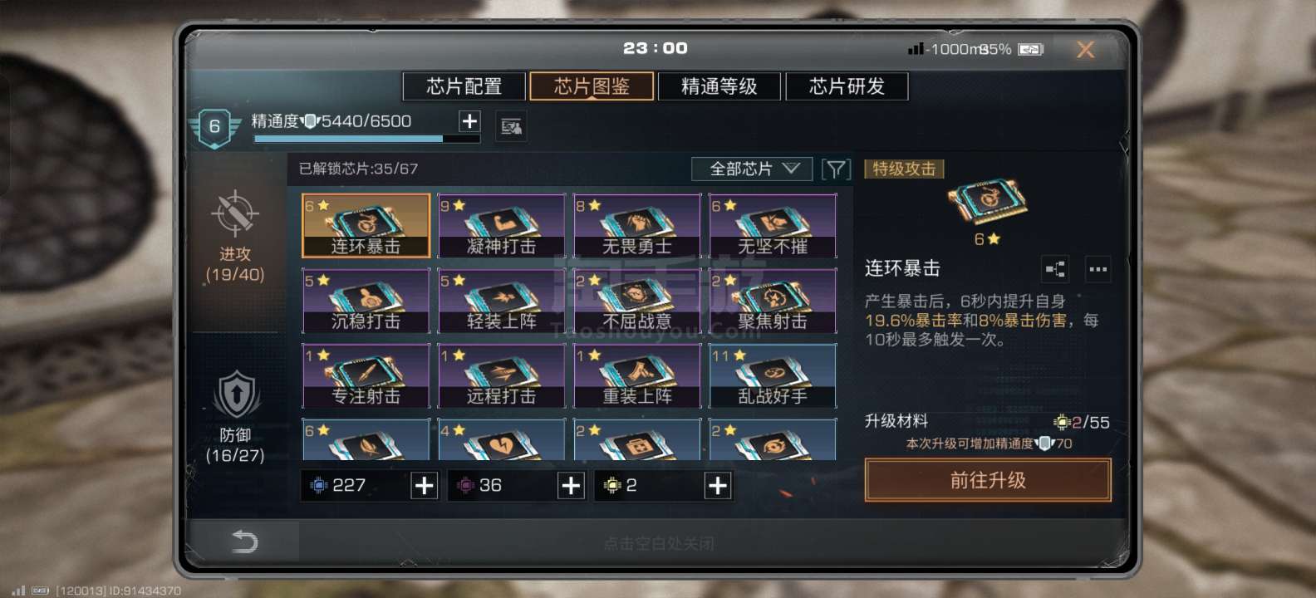Switch to the 精通等级 tab
The width and height of the screenshot is (1316, 598).
tap(719, 86)
